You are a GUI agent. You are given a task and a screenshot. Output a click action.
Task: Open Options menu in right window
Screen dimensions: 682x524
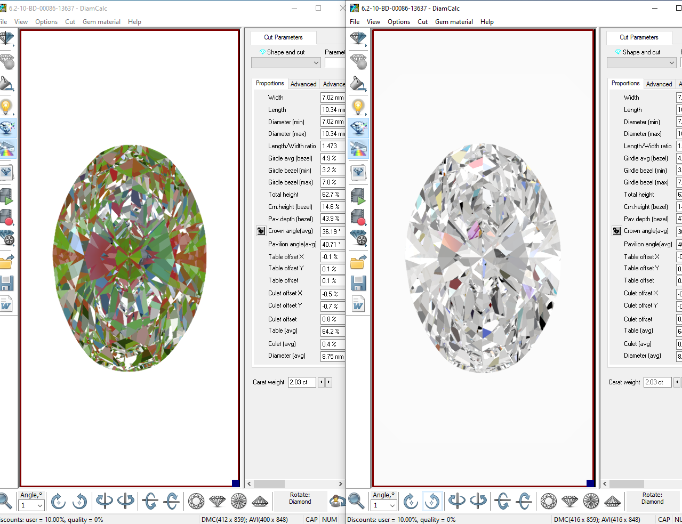(398, 22)
